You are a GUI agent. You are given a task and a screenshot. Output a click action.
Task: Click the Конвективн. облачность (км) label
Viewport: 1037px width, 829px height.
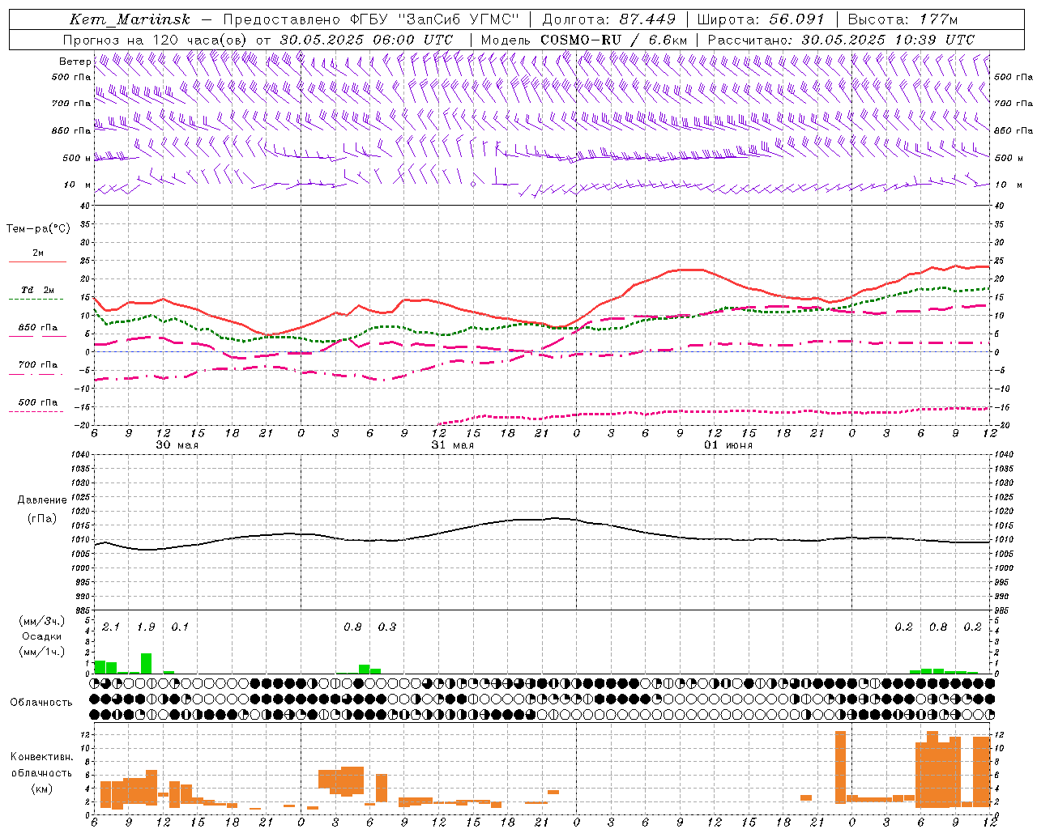41,772
